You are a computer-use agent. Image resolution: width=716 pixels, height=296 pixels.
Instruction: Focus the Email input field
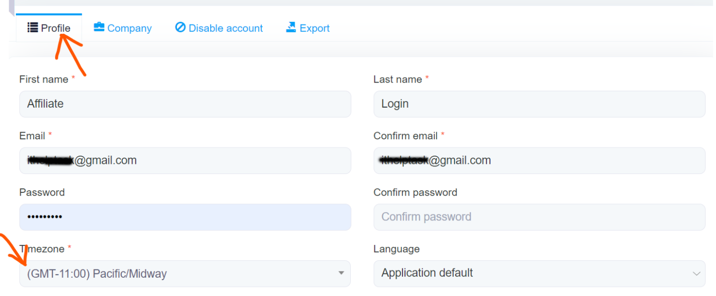click(x=185, y=161)
